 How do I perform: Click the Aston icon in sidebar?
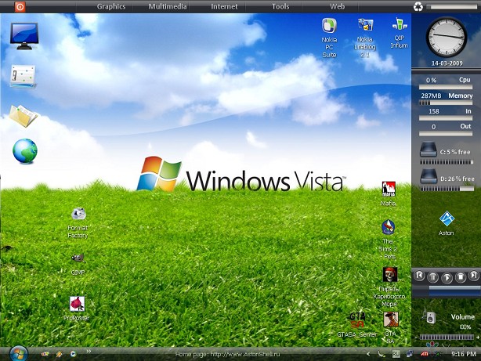[447, 223]
